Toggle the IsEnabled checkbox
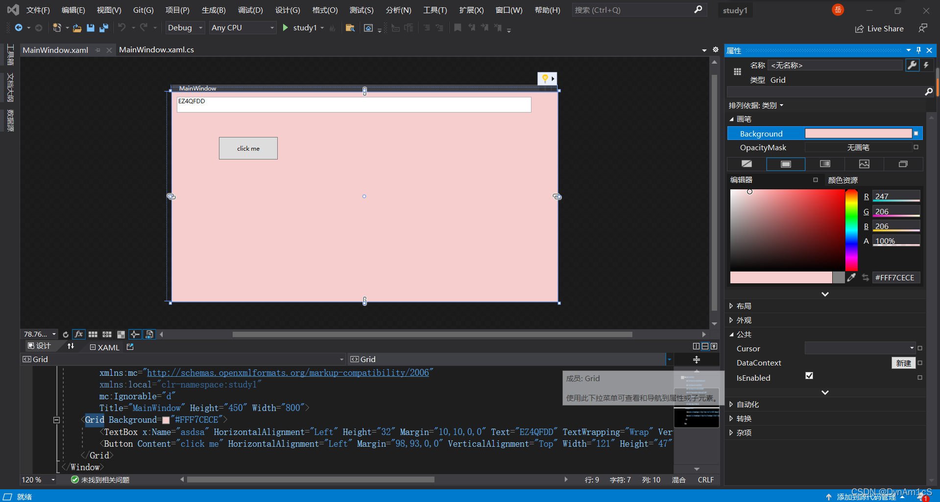Image resolution: width=940 pixels, height=502 pixels. tap(809, 376)
